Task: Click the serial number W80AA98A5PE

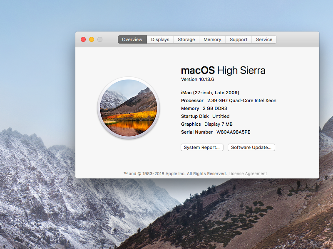Action: click(233, 132)
